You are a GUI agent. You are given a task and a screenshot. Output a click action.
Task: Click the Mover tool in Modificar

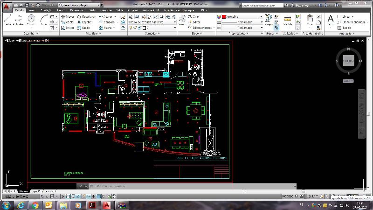tap(68, 16)
